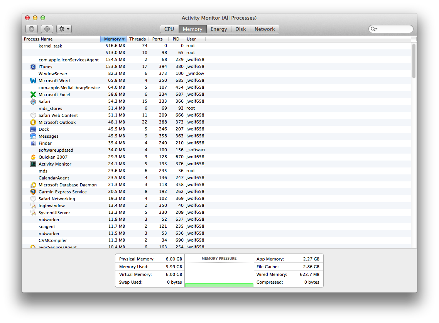Click the Microsoft Excel icon
Image resolution: width=439 pixels, height=323 pixels.
pos(33,95)
